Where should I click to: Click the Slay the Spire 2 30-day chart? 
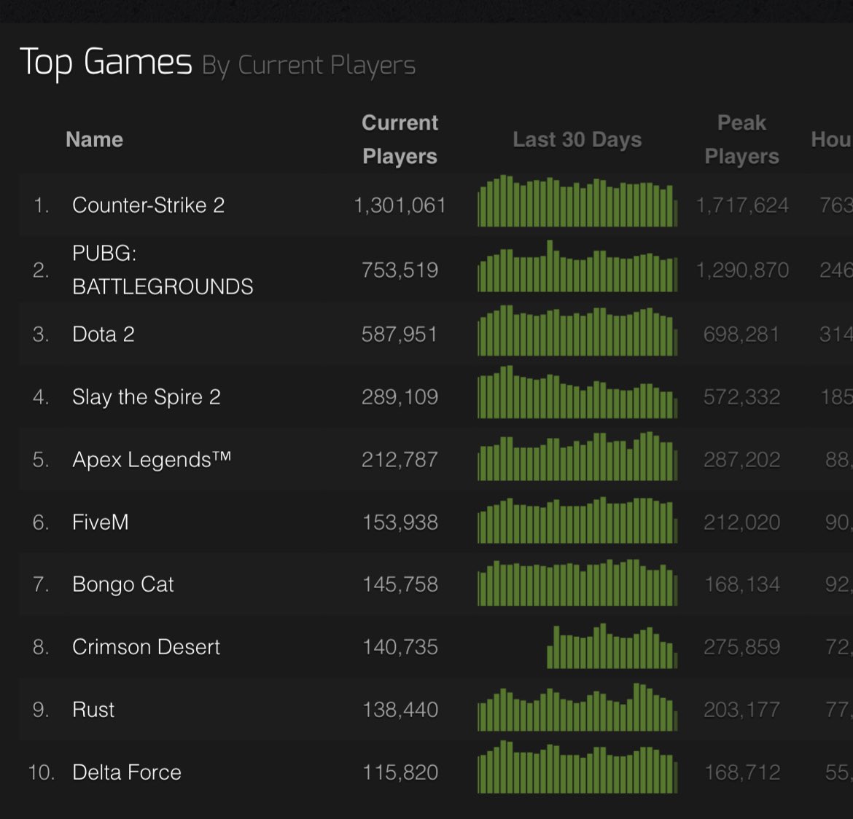coord(577,392)
